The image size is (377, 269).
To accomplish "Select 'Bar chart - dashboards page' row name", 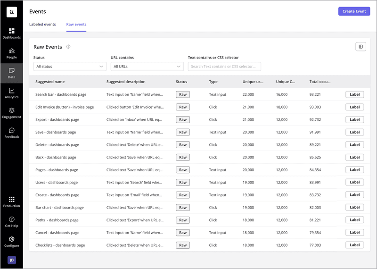I will (60, 207).
